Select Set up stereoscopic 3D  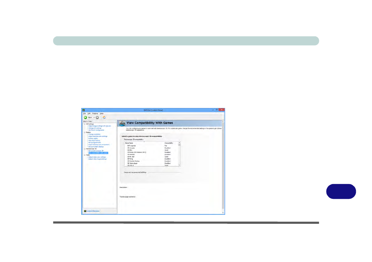96,151
